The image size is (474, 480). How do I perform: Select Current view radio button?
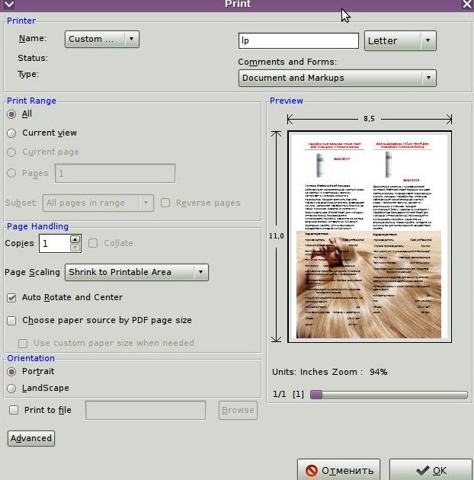pos(11,133)
